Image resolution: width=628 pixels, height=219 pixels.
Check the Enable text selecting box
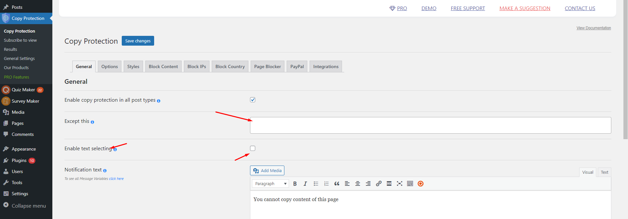click(253, 148)
